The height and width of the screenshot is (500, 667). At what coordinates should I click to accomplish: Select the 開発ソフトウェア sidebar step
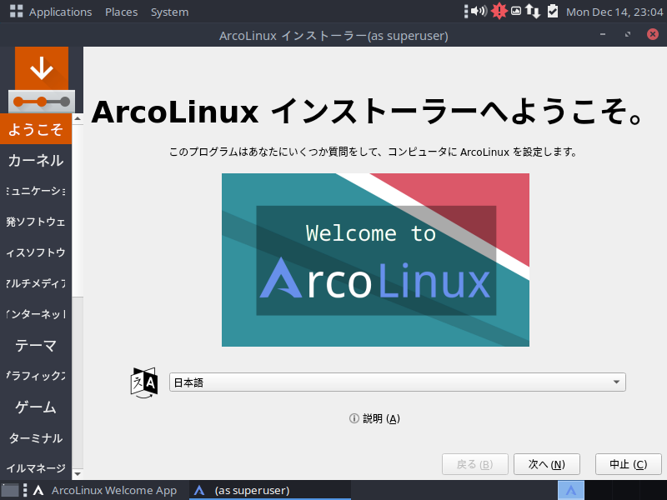pos(36,222)
